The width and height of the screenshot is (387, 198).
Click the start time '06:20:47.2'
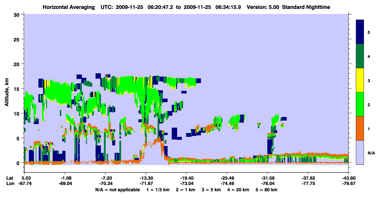(x=161, y=7)
